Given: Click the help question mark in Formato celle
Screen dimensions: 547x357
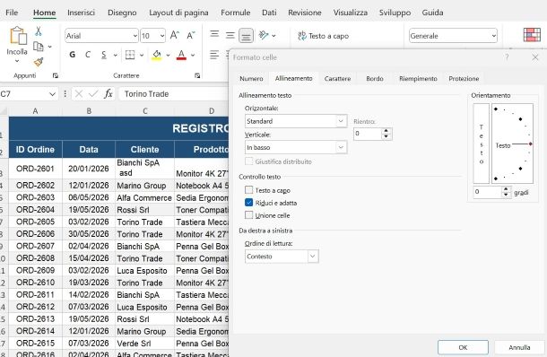Looking at the screenshot, I should click(507, 57).
